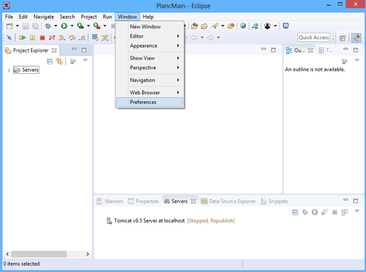Screen dimensions: 366x272
Task: Click the Quick Access search field
Action: 314,37
